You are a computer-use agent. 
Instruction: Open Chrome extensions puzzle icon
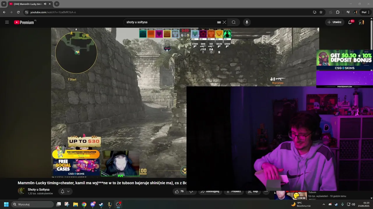coord(338,12)
